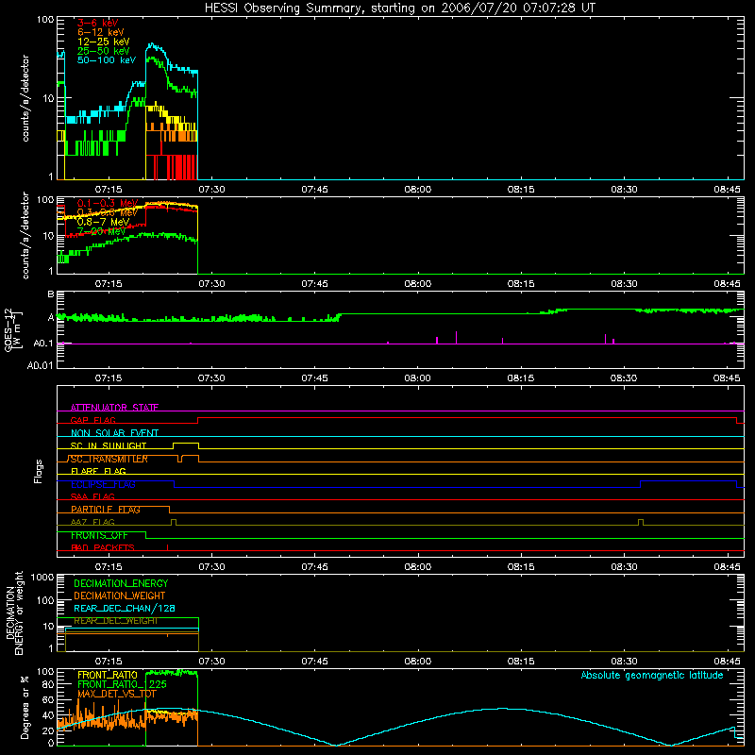Click the 'DECIMATION ENERGY or weight' axis title

15,612
